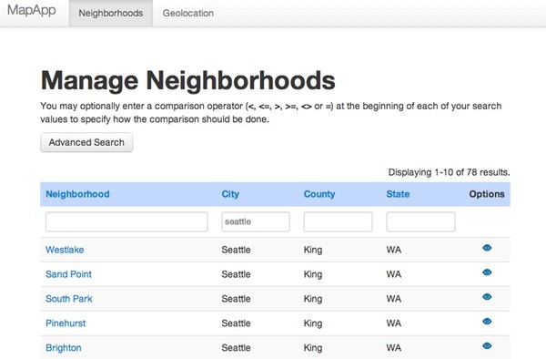Open the Westlake neighborhood link

(x=65, y=250)
